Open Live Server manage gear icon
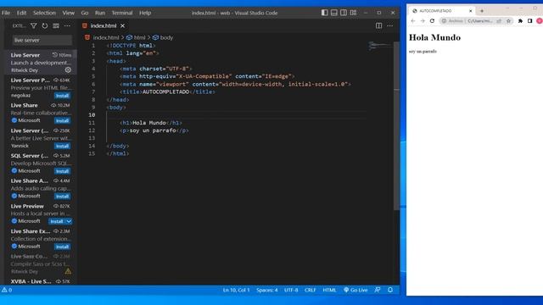 coord(68,69)
